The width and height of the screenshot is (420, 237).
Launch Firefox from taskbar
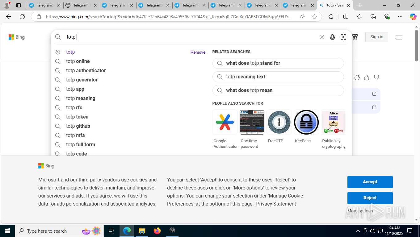tap(157, 231)
